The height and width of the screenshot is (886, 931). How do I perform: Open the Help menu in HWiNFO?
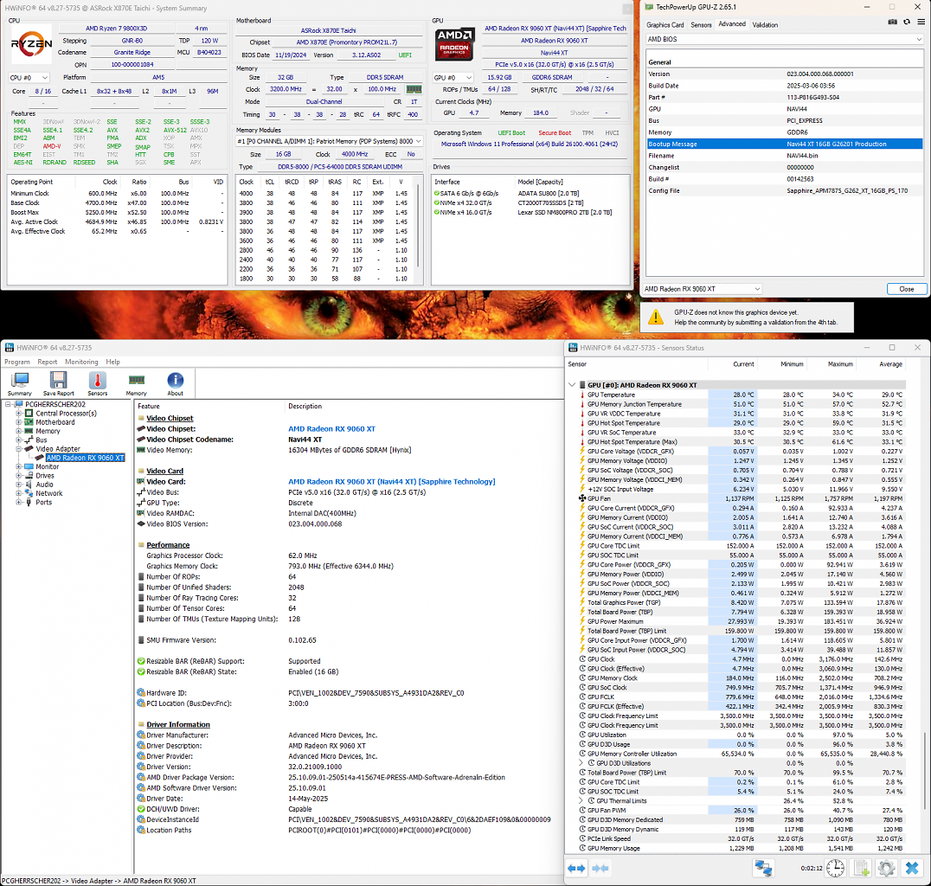(112, 362)
